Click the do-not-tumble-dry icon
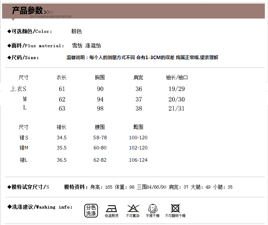268x225 pixels. point(176,209)
